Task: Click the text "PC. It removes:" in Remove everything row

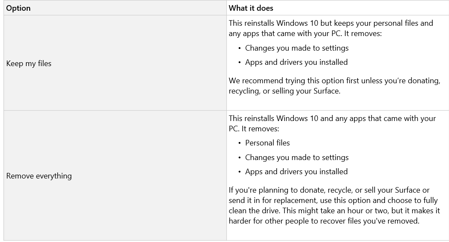Action: click(254, 129)
